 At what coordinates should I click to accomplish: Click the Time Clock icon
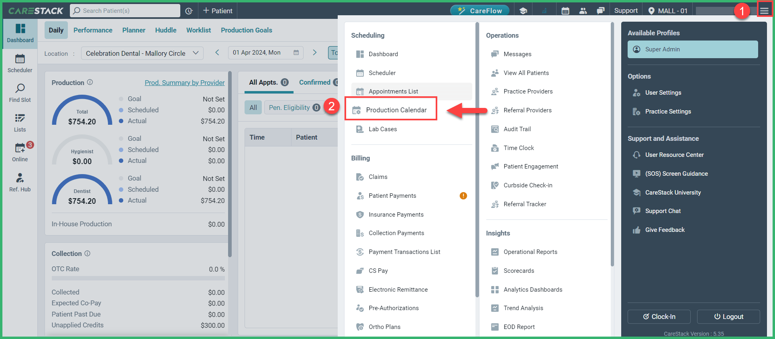495,148
